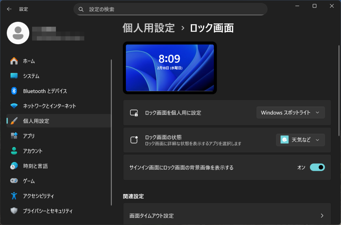Select the アカウント person icon
This screenshot has height=225, width=341.
click(14, 151)
